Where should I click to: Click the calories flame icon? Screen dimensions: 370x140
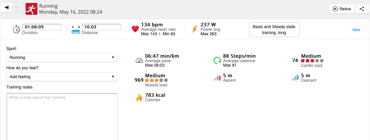[x=139, y=97]
